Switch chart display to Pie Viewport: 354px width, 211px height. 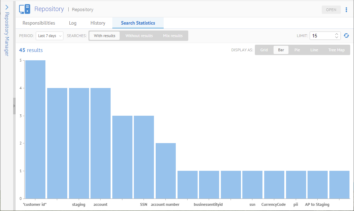pyautogui.click(x=297, y=50)
